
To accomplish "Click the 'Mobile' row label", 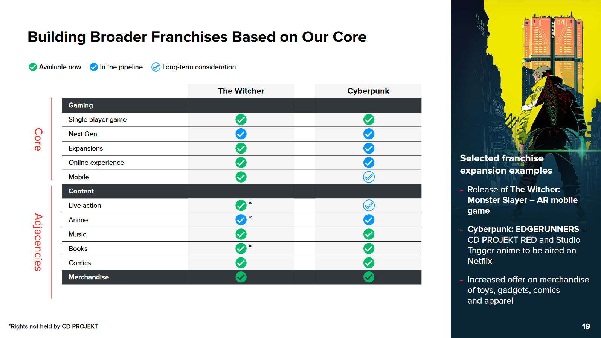I will point(79,177).
